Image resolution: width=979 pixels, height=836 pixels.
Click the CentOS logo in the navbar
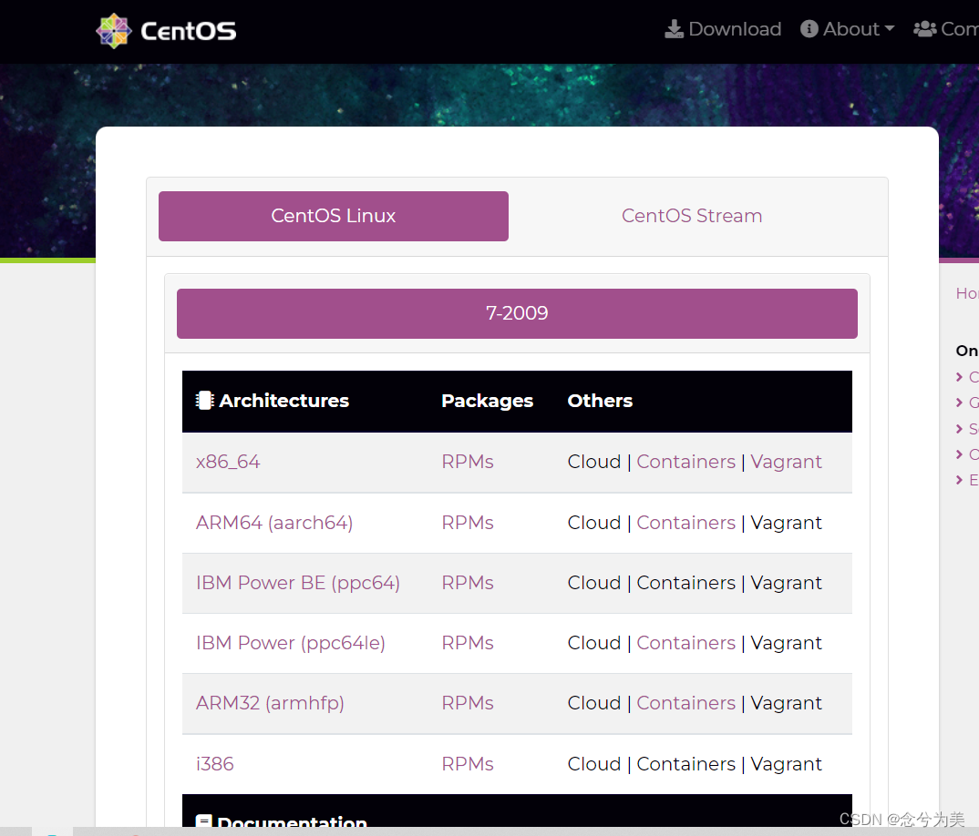point(165,30)
